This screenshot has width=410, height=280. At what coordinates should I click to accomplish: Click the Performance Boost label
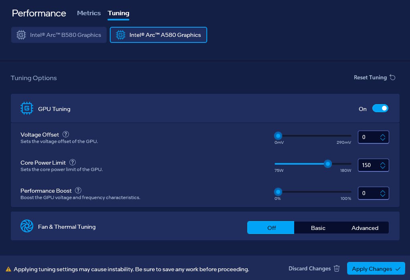click(x=46, y=191)
